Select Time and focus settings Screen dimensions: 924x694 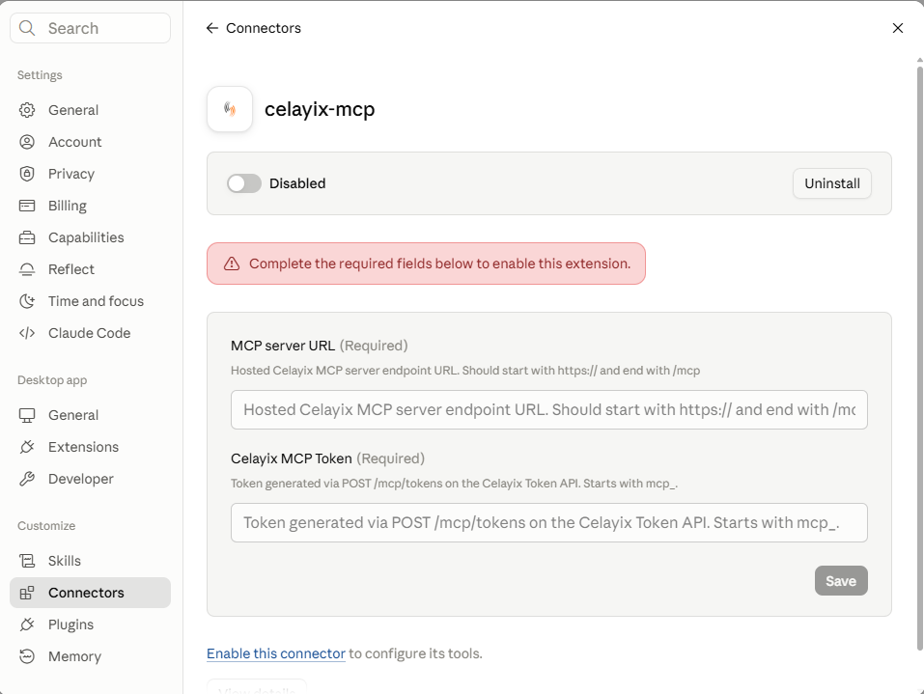(90, 301)
